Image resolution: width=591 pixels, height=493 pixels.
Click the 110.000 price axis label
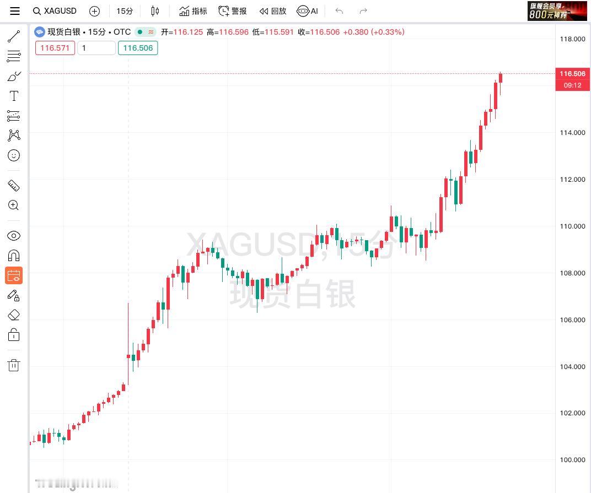(572, 226)
